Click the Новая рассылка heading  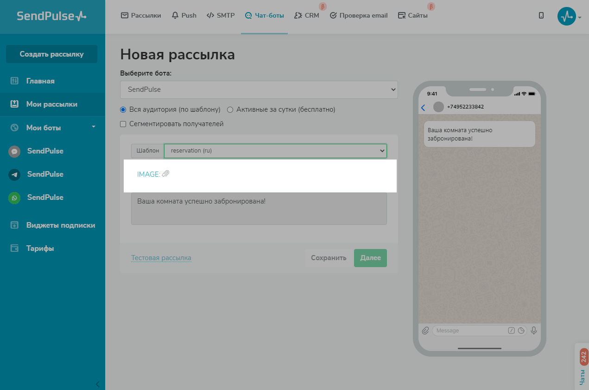(x=177, y=55)
